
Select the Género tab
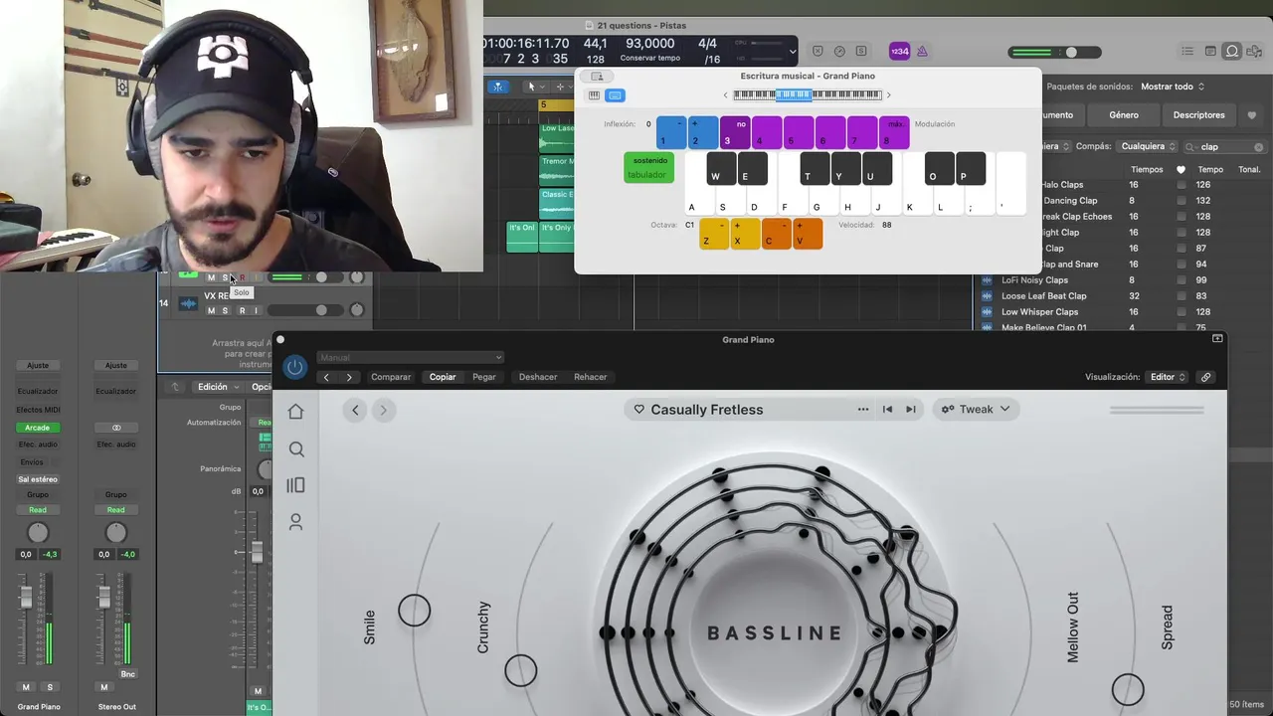(x=1124, y=115)
